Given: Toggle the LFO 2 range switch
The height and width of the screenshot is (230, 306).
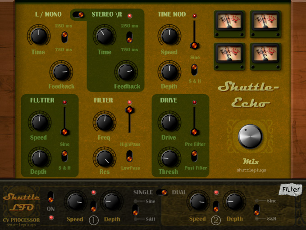Looking at the screenshot, I should (216, 206).
